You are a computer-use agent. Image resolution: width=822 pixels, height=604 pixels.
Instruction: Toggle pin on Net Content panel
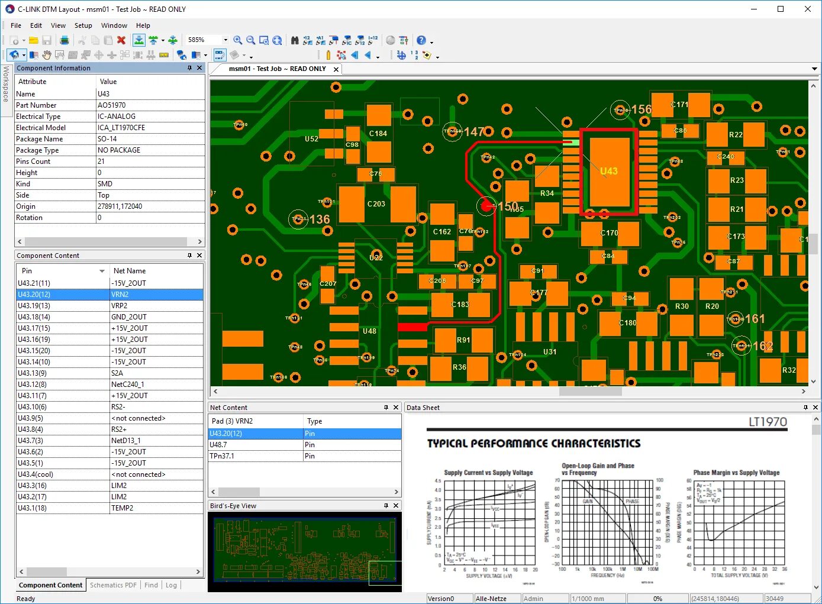(386, 408)
